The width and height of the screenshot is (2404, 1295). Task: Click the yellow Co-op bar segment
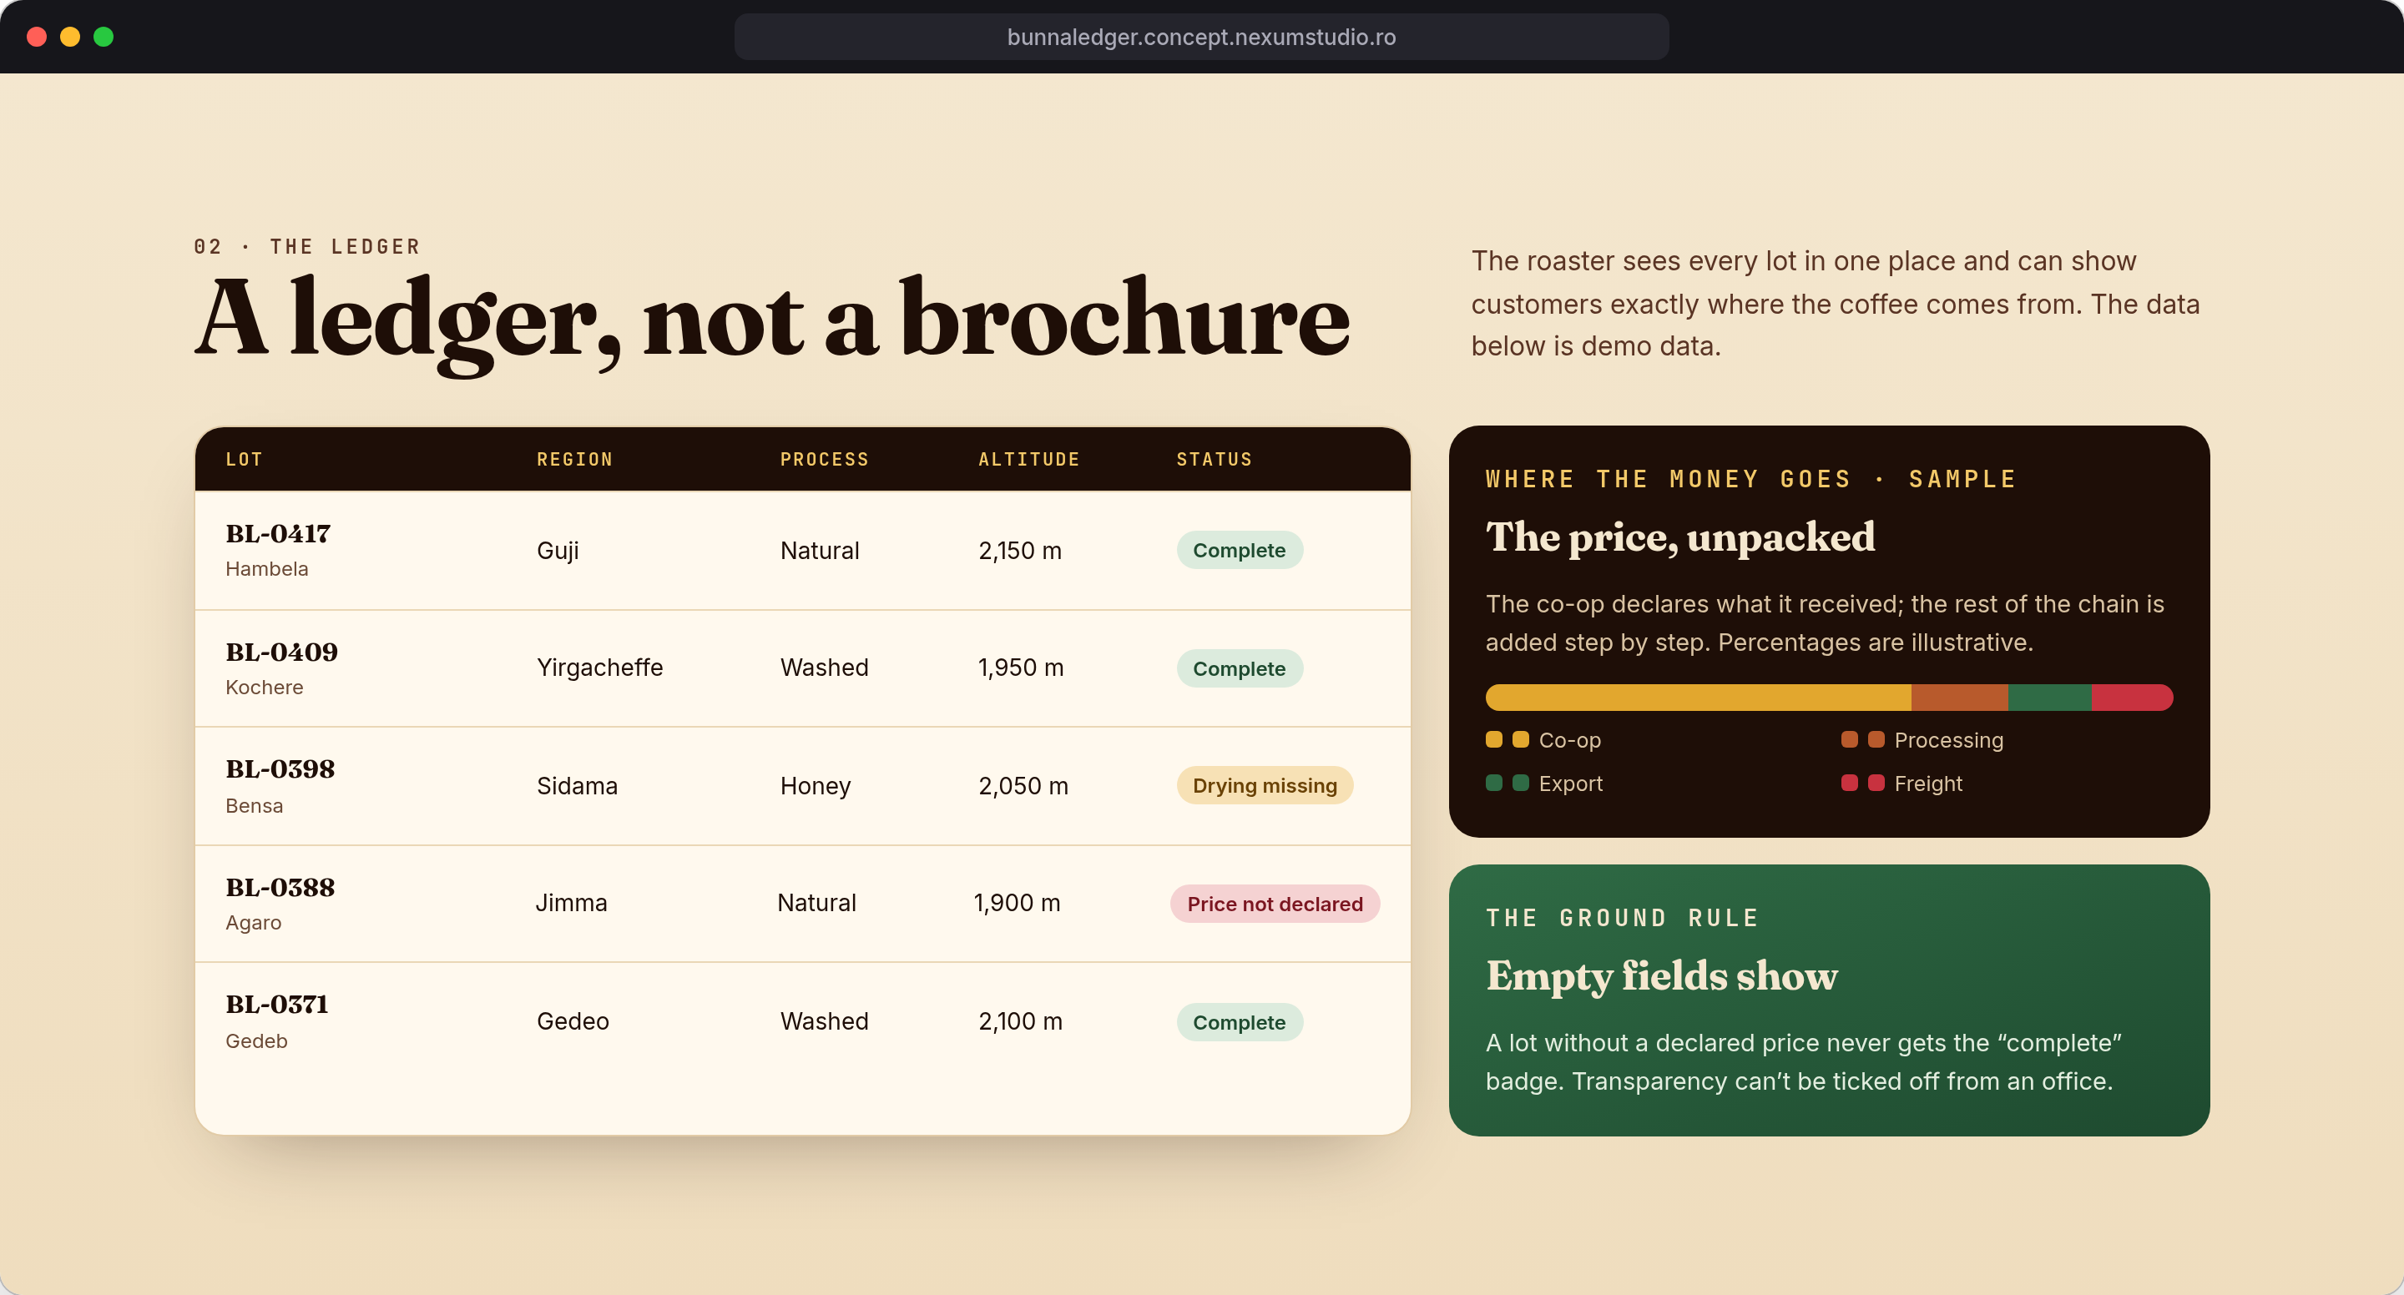tap(1698, 697)
